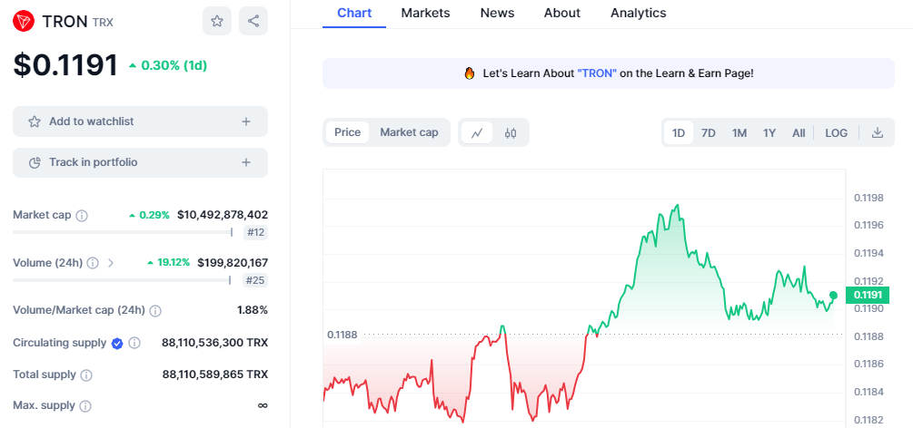The height and width of the screenshot is (428, 913).
Task: Click the 0.30% (1d) change value
Action: (x=174, y=65)
